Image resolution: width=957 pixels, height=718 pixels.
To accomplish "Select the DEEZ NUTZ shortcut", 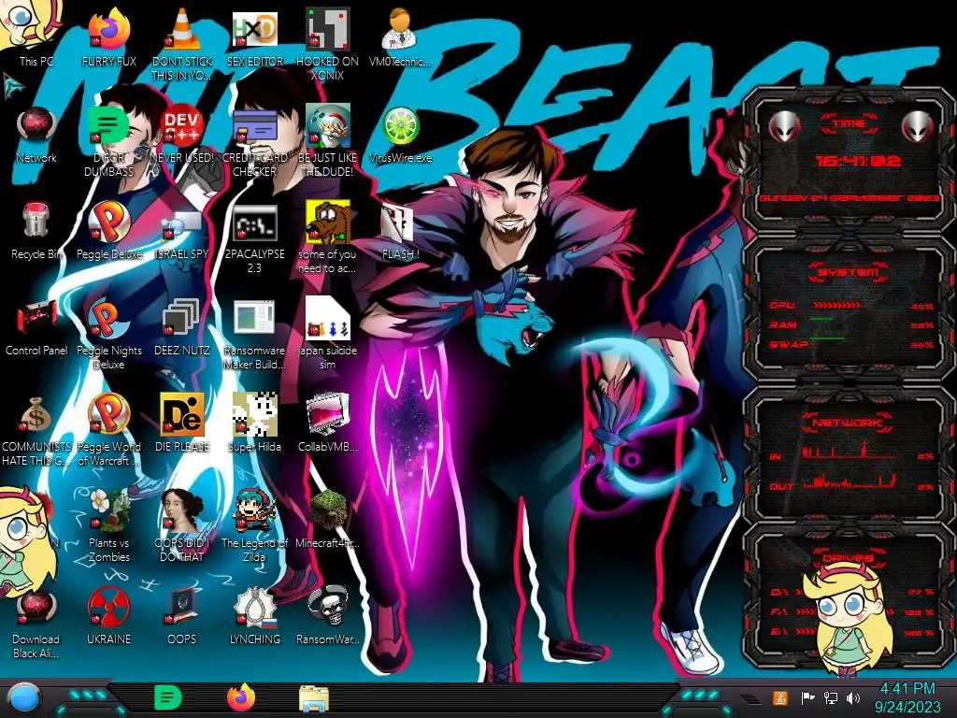I will [182, 327].
